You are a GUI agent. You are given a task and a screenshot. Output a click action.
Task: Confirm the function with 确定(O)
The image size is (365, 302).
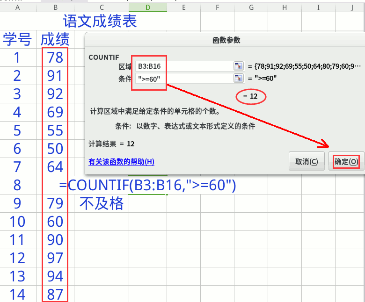coord(346,162)
